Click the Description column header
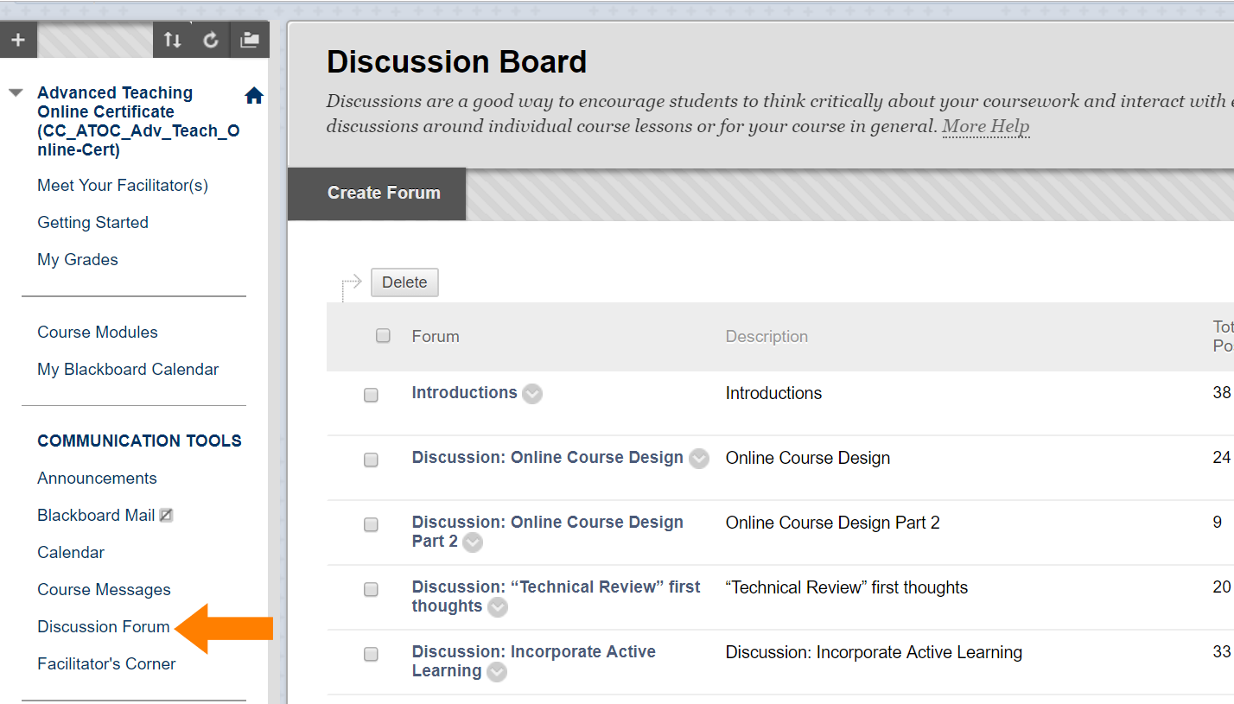The height and width of the screenshot is (704, 1234). [766, 337]
